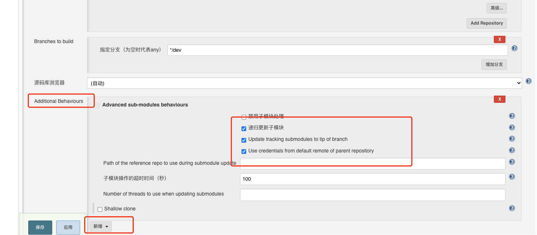Click the 保存 button
The width and height of the screenshot is (537, 235).
coord(40,227)
